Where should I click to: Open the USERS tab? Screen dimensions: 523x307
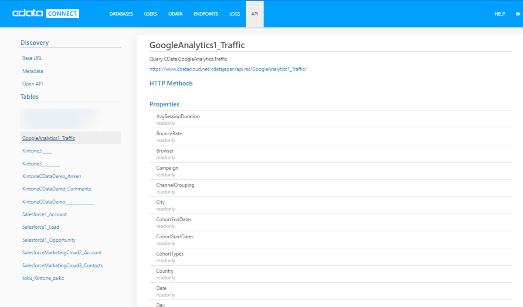point(151,14)
